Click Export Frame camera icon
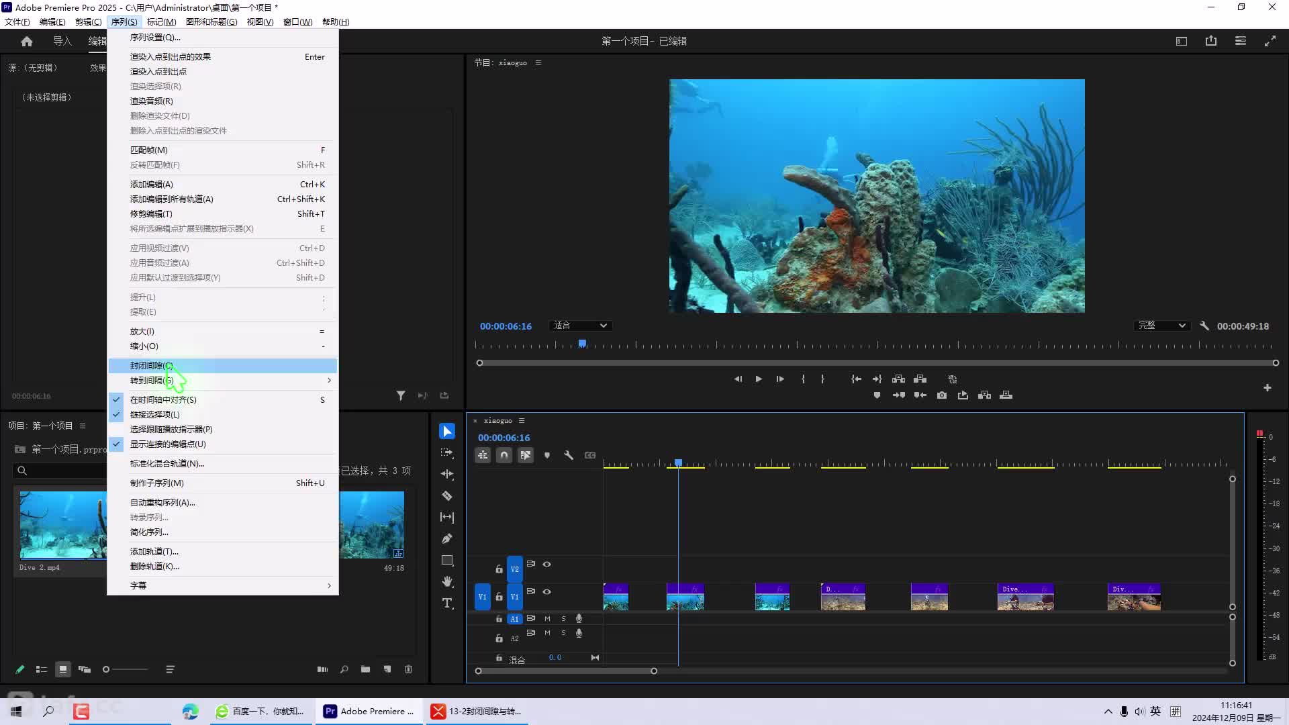The width and height of the screenshot is (1289, 725). tap(942, 395)
